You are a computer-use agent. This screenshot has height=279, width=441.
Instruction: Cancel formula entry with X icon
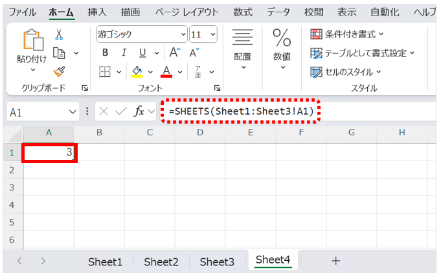[104, 111]
